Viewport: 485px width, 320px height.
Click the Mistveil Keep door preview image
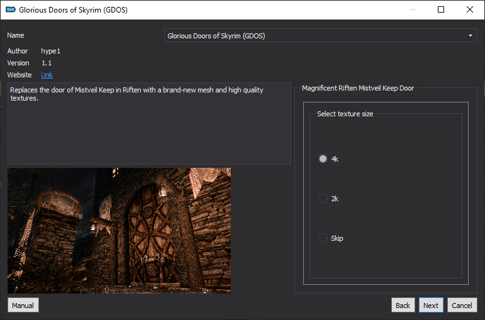[x=119, y=231]
